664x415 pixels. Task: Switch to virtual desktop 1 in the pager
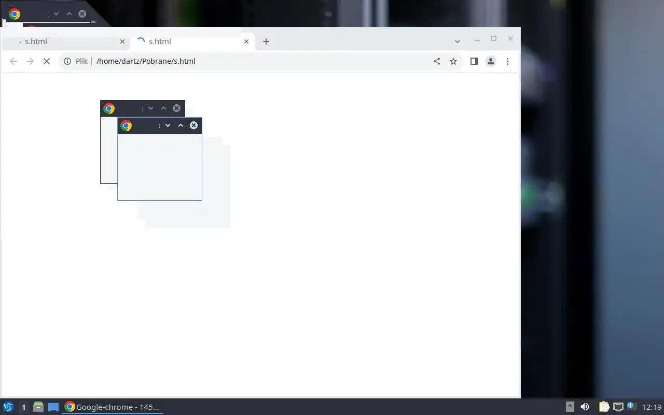(23, 407)
